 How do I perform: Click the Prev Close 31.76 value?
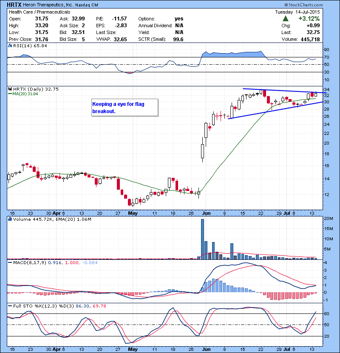42,40
